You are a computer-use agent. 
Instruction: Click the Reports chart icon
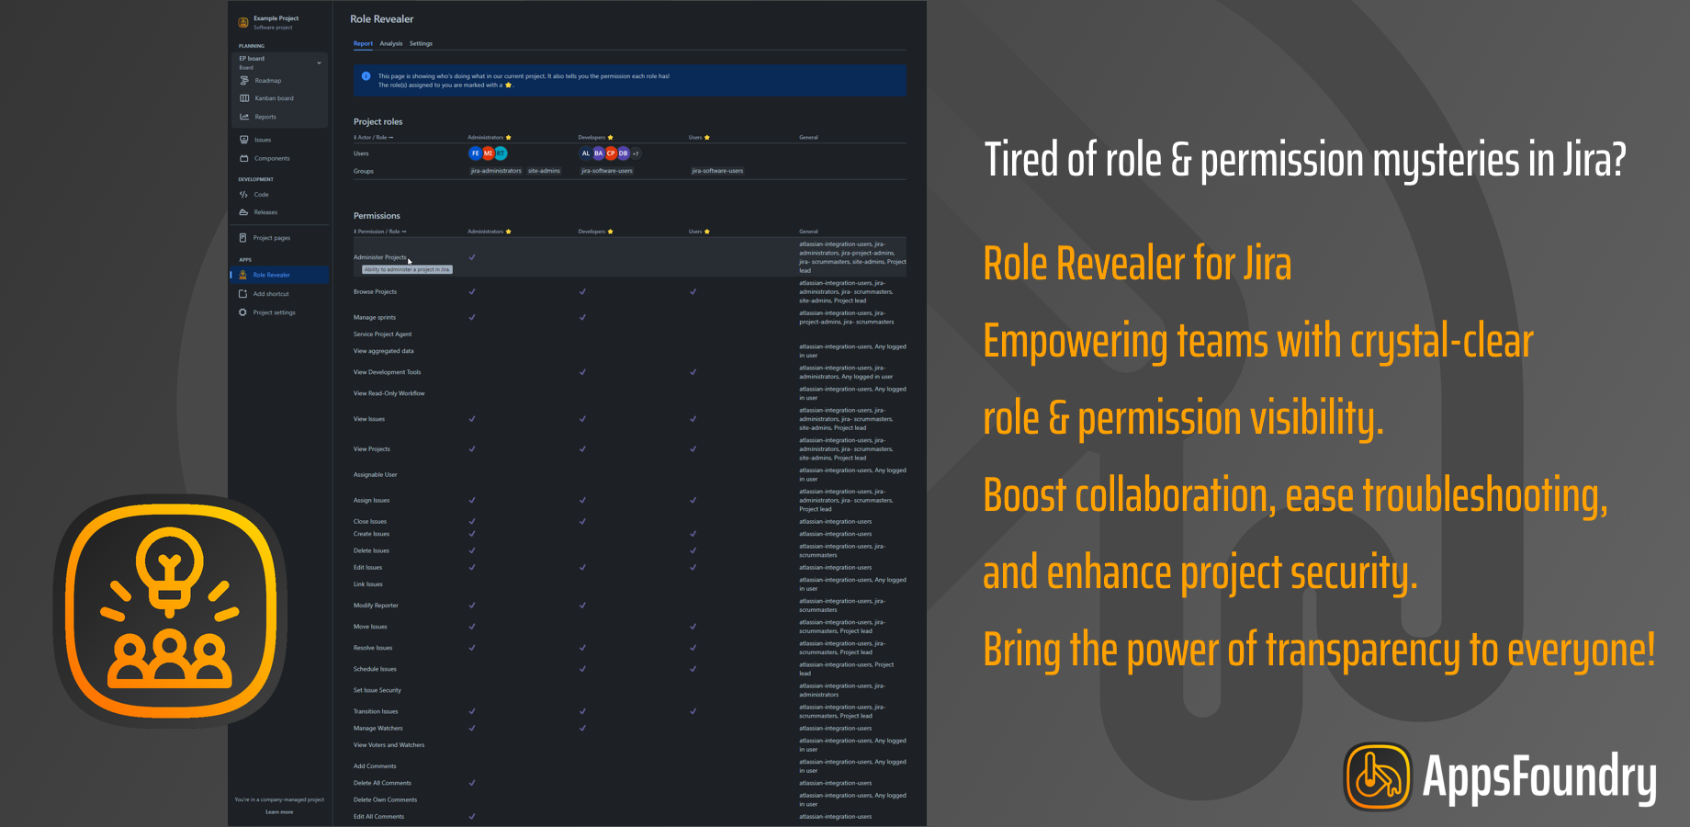coord(244,117)
